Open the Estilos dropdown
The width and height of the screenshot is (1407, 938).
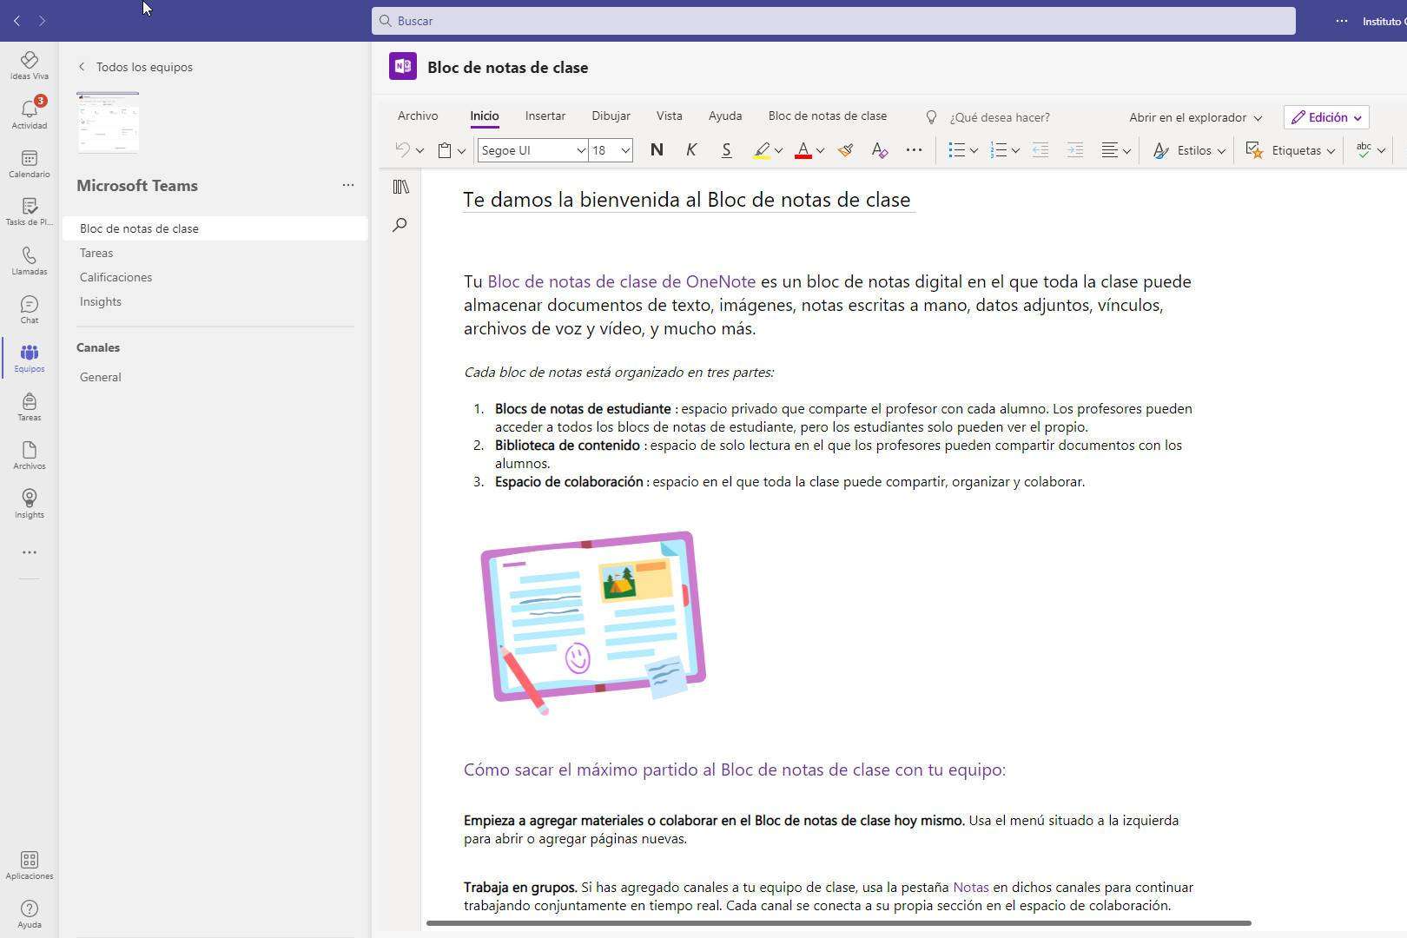click(1188, 150)
